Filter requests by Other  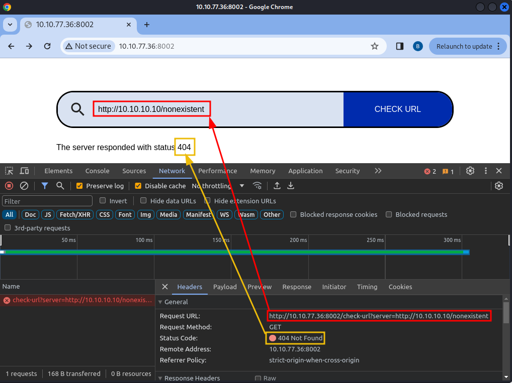click(x=272, y=214)
